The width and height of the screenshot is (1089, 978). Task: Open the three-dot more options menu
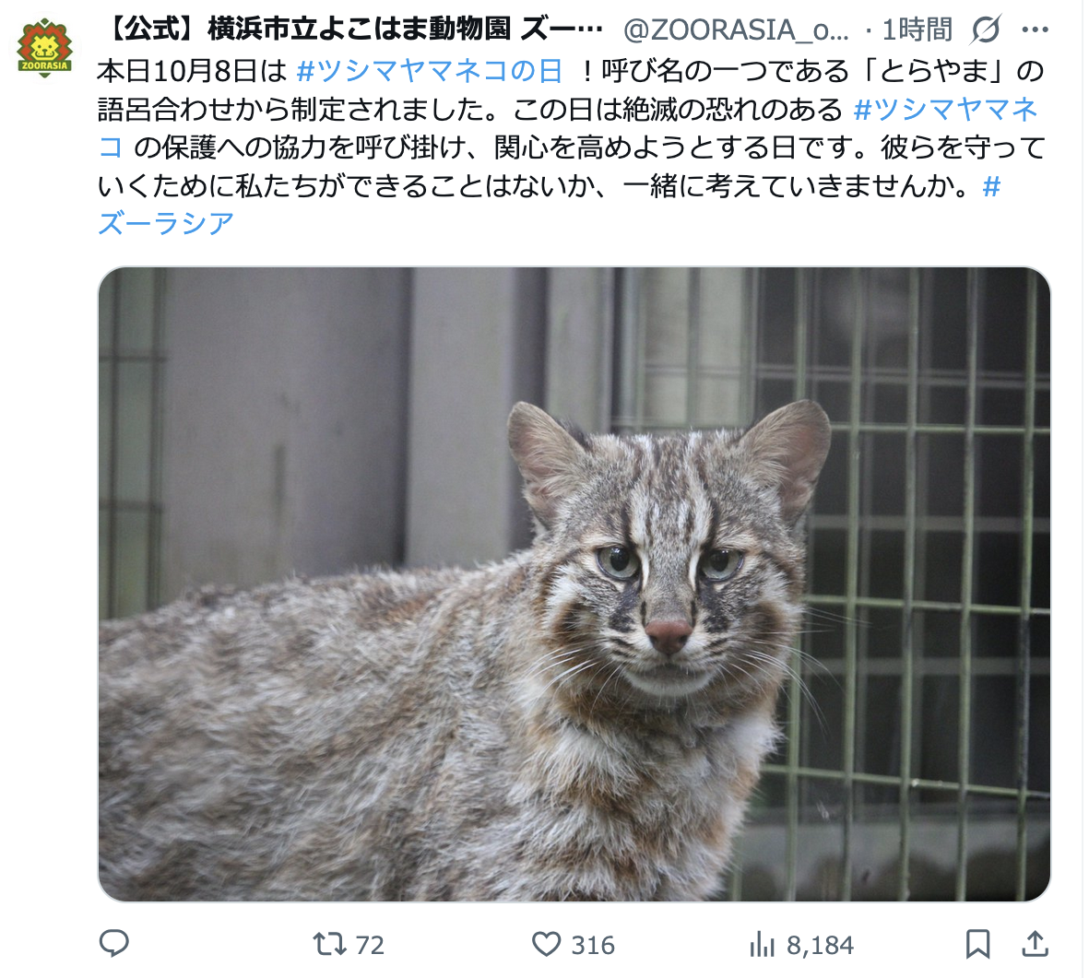point(1035,29)
